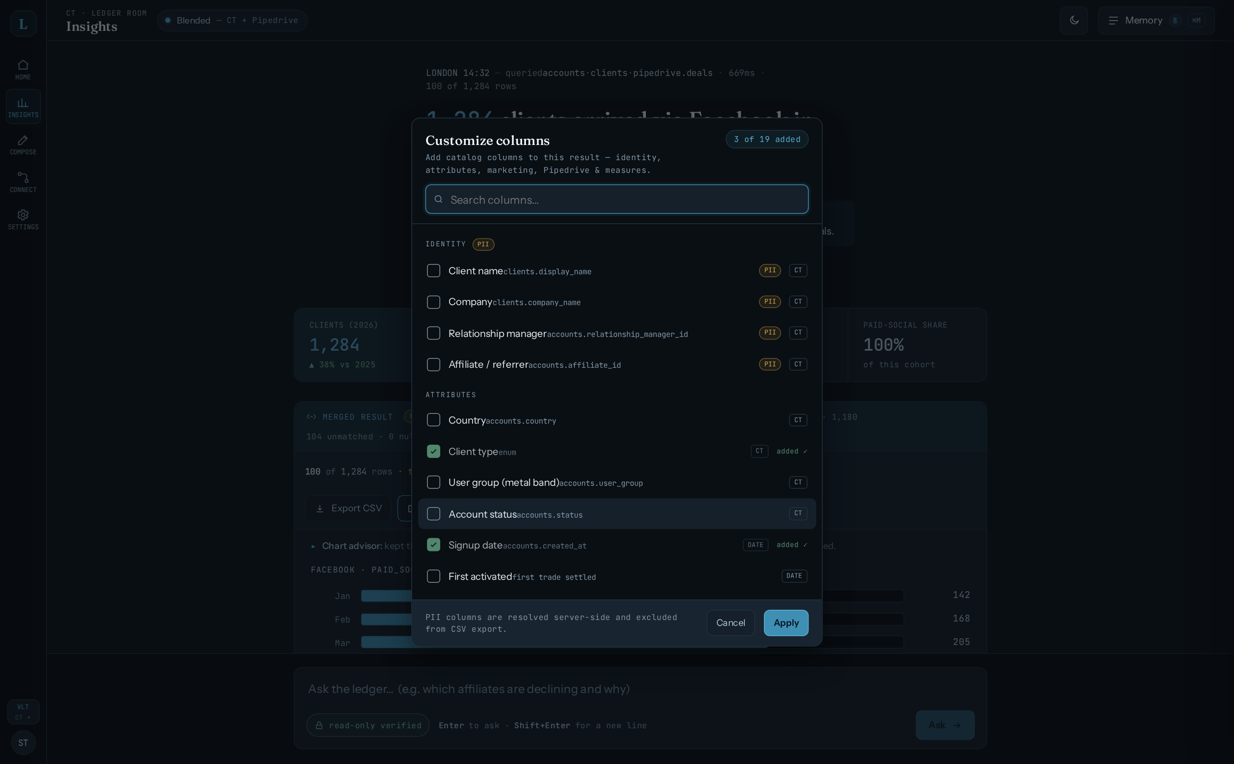Viewport: 1234px width, 764px height.
Task: Click the L logo in the sidebar
Action: click(x=23, y=24)
